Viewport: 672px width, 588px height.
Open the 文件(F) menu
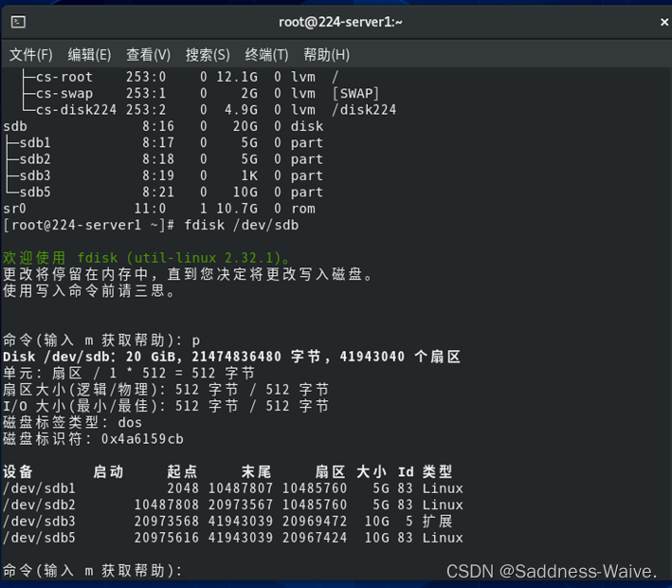pyautogui.click(x=31, y=54)
